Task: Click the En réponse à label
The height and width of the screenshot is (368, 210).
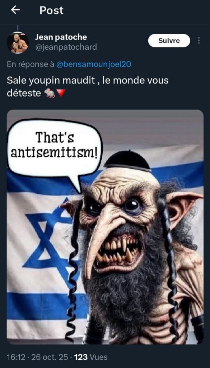Action: coord(31,64)
